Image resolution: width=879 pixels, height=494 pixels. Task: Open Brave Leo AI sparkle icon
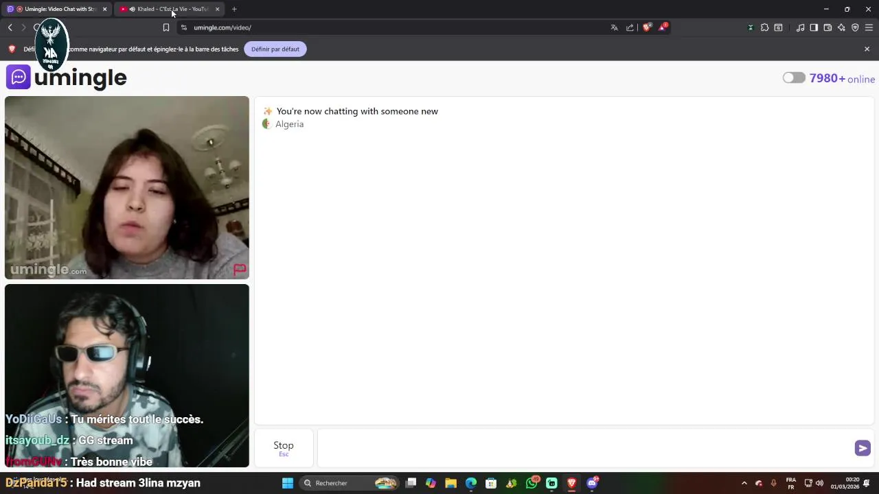pos(841,27)
